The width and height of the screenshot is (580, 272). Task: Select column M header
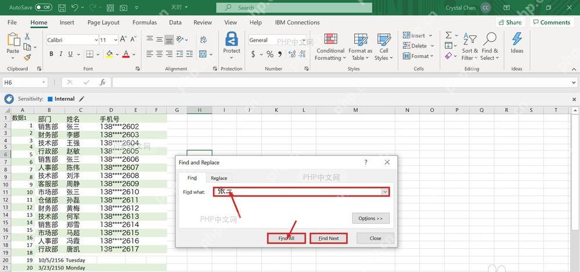pyautogui.click(x=356, y=110)
